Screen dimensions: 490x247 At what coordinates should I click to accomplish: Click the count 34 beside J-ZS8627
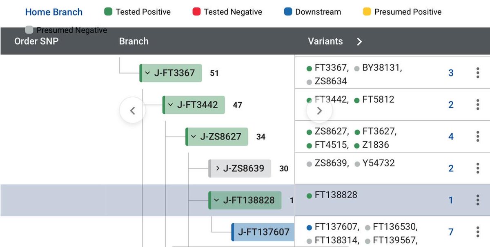pyautogui.click(x=261, y=137)
